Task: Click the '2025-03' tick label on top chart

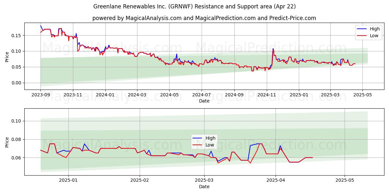Action: click(330, 95)
